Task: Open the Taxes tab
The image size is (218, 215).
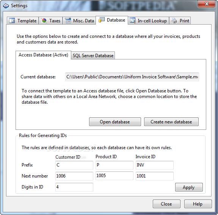Action: [51, 21]
